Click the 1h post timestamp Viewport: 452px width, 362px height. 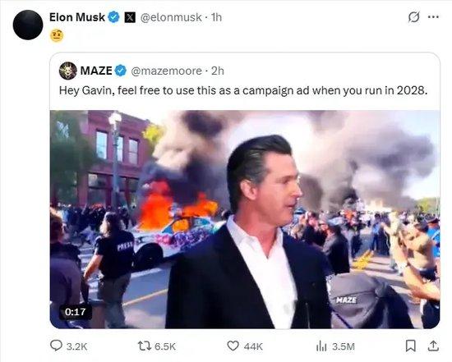[216, 17]
